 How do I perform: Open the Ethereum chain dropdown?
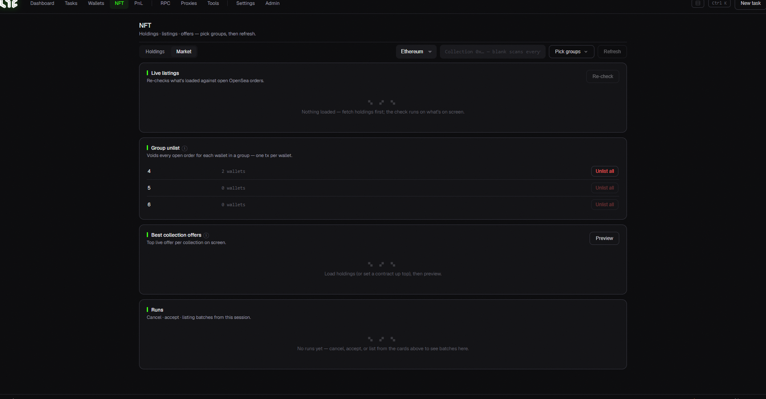[x=416, y=52]
